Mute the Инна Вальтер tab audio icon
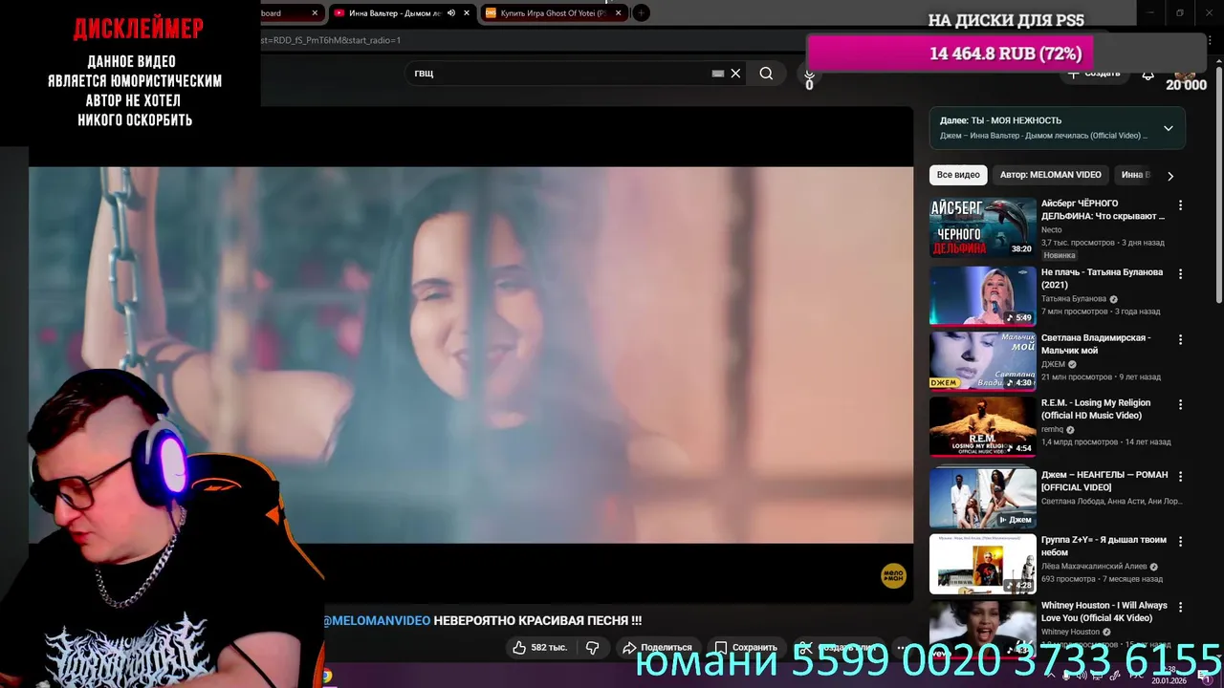Viewport: 1224px width, 688px height. 451,13
